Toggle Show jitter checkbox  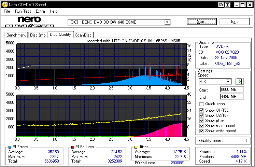(202, 121)
